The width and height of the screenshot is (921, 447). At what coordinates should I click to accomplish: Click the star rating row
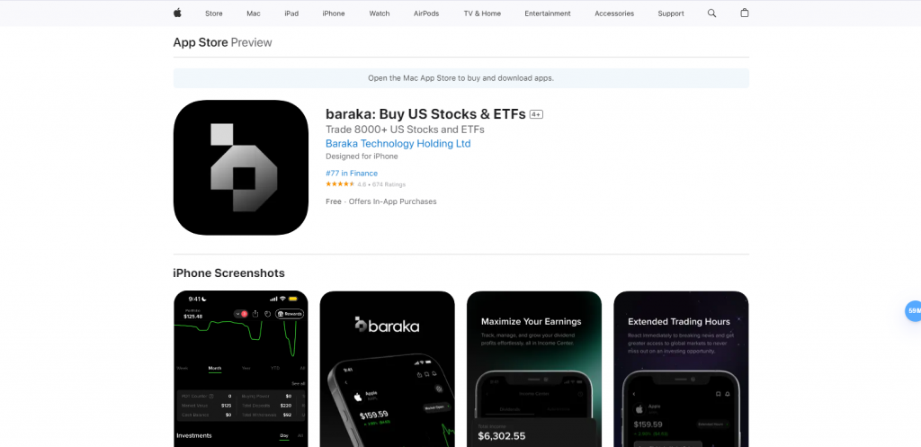(x=365, y=184)
